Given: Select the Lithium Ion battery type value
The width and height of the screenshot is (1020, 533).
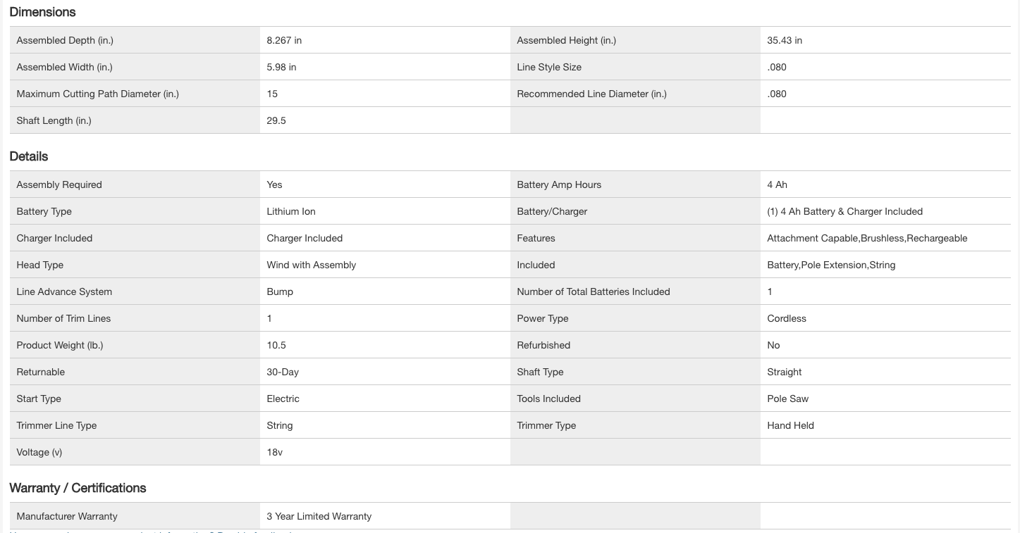Looking at the screenshot, I should (x=291, y=212).
